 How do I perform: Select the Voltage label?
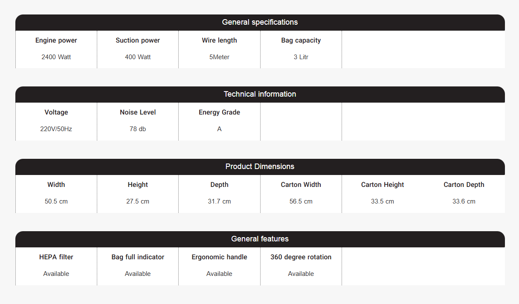click(56, 112)
